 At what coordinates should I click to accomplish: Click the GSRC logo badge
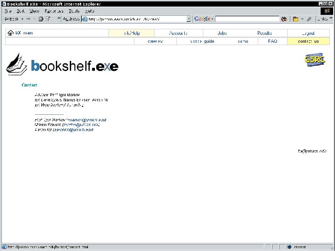coord(315,59)
